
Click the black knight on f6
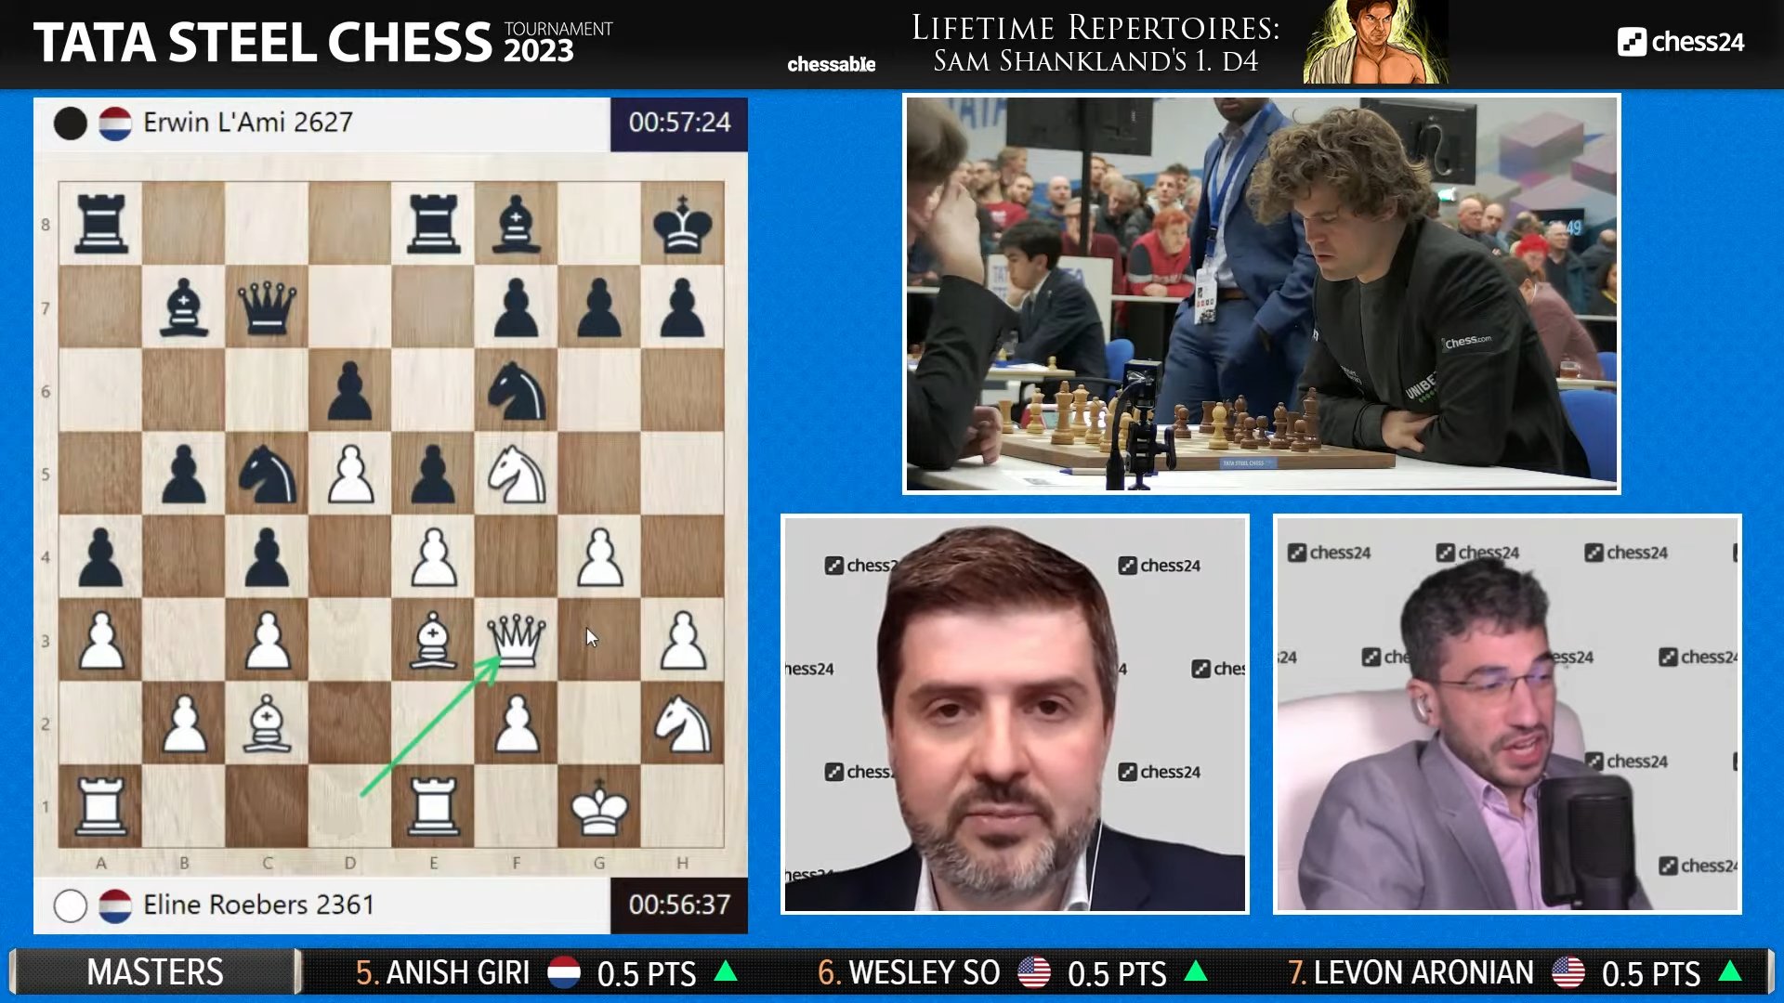point(516,390)
